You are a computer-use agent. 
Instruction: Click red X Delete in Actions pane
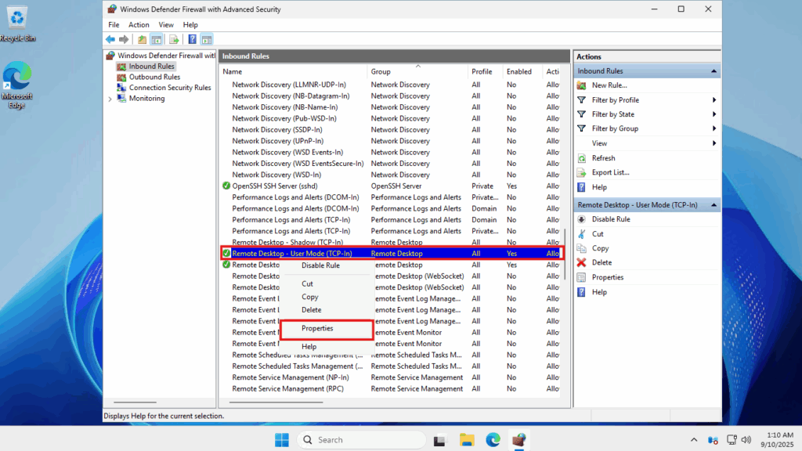[582, 262]
